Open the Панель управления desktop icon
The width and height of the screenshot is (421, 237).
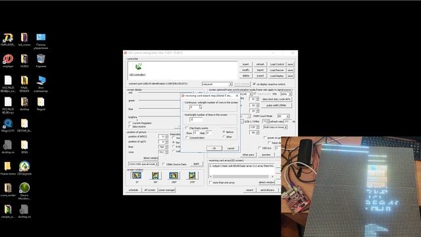[41, 38]
